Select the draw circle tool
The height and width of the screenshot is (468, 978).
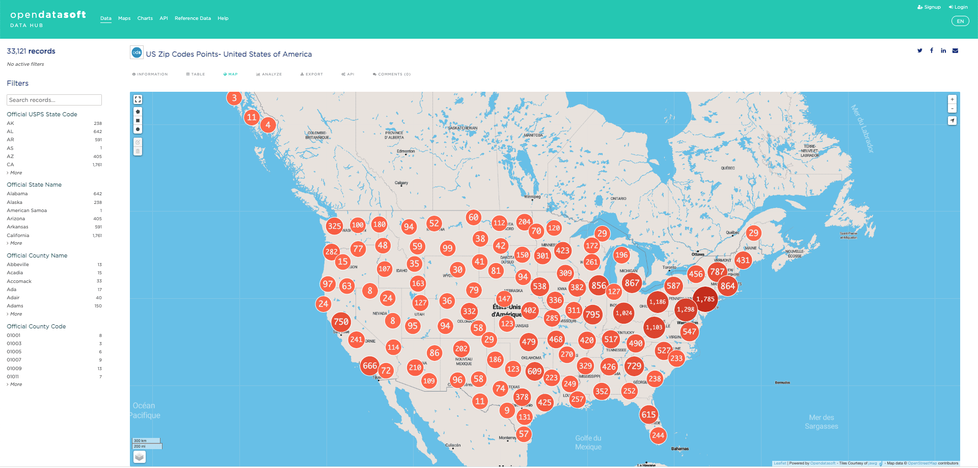pos(138,129)
